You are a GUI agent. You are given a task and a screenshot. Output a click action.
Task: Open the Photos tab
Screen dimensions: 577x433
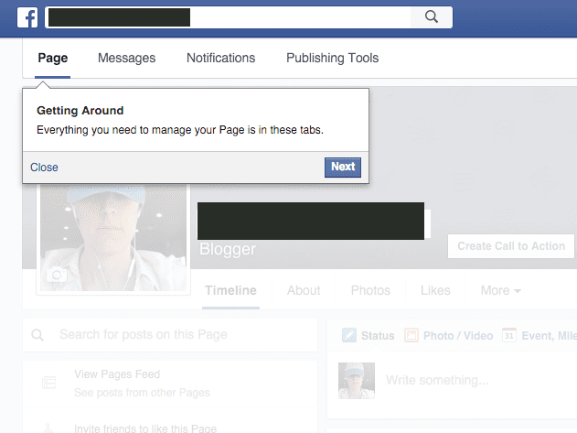tap(370, 291)
